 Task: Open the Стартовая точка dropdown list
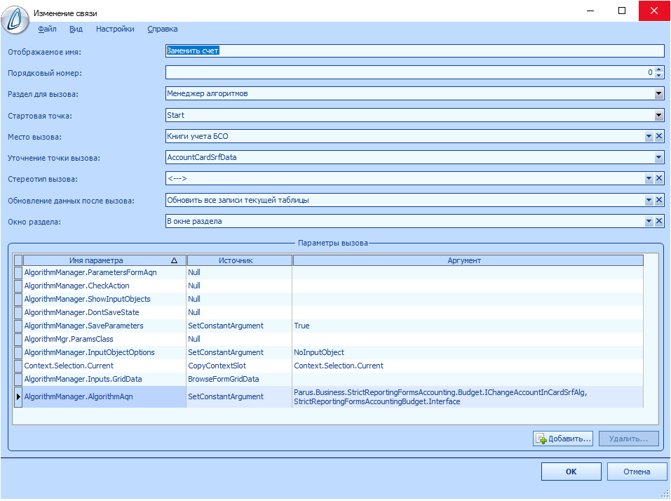(x=659, y=115)
